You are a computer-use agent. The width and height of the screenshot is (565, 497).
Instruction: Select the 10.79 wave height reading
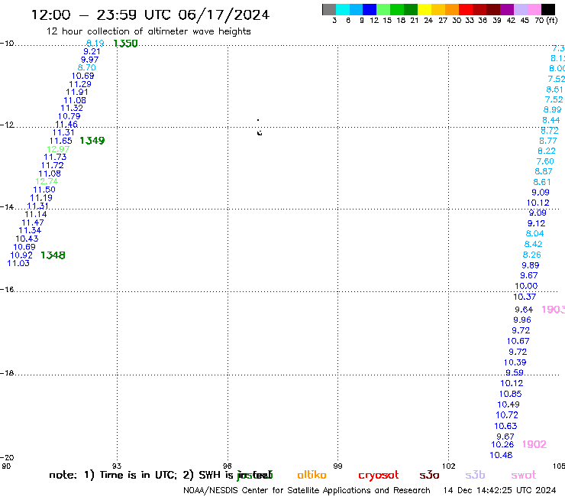69,116
